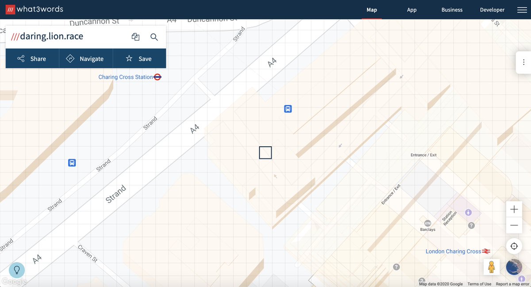531x287 pixels.
Task: Click Report a map error
Action: coord(512,284)
